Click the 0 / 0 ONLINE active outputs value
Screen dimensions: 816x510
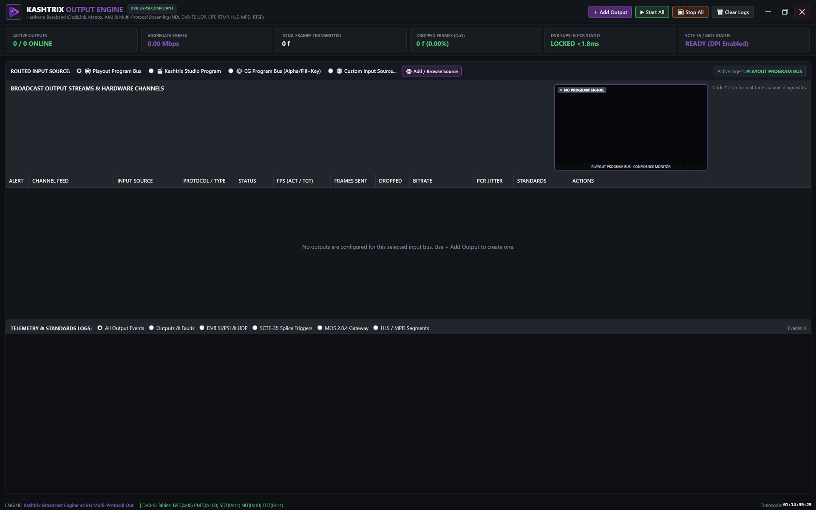[33, 43]
